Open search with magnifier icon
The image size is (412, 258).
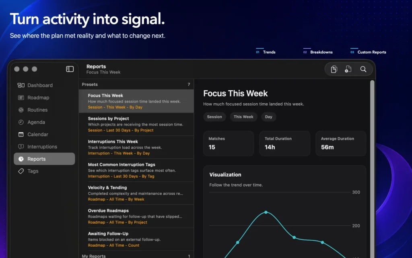(363, 69)
